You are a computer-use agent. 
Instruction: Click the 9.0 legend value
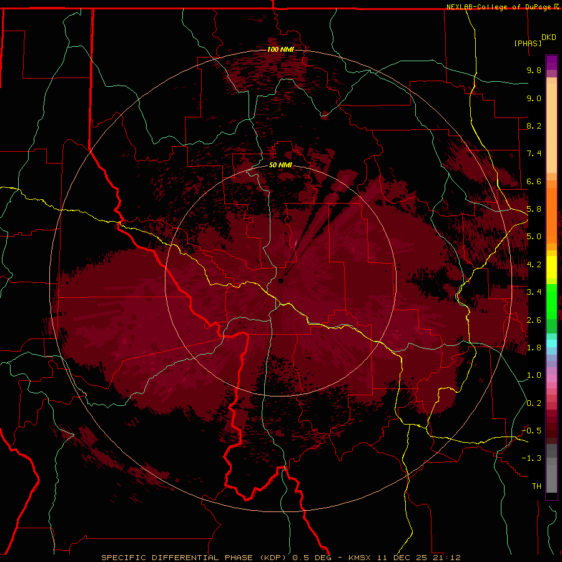click(534, 98)
